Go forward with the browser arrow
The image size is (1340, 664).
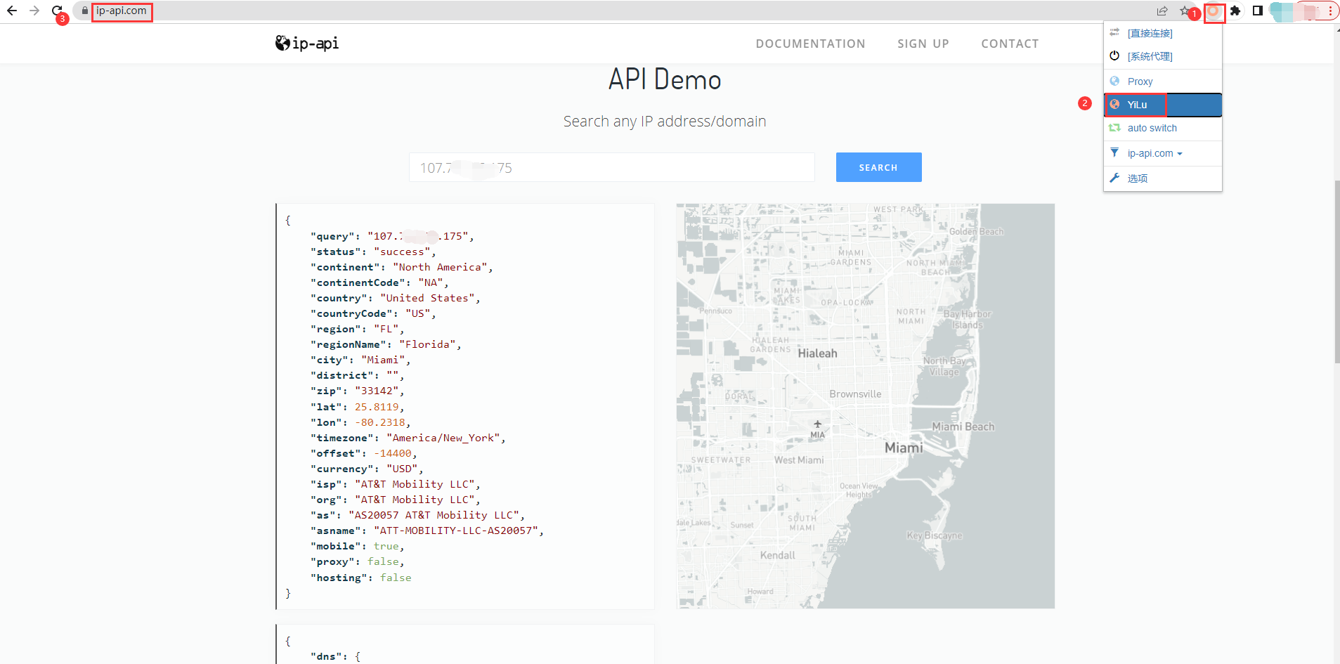34,11
